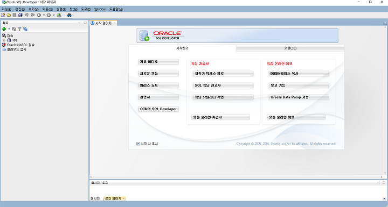Open the 보기 menu
Image resolution: width=388 pixels, height=207 pixels.
(x=33, y=9)
